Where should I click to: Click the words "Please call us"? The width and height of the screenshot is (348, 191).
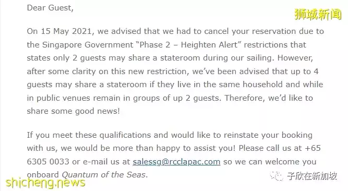(x=265, y=148)
